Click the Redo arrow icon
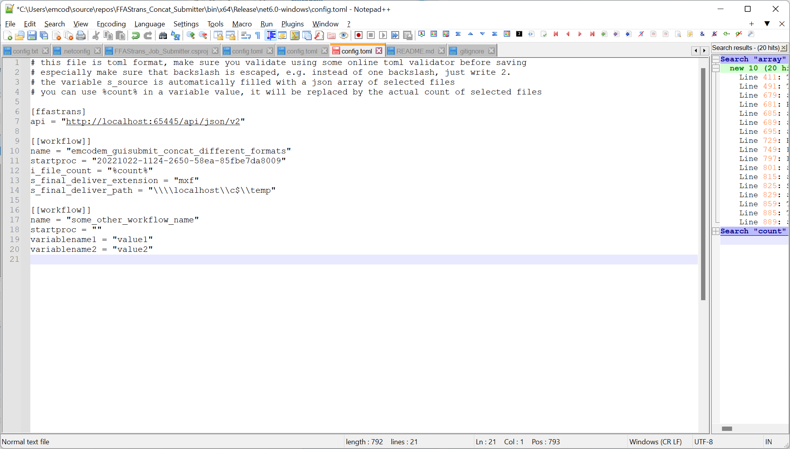Viewport: 790px width, 449px height. (148, 35)
